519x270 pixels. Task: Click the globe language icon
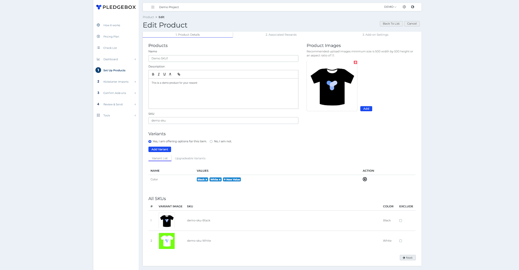click(x=413, y=7)
